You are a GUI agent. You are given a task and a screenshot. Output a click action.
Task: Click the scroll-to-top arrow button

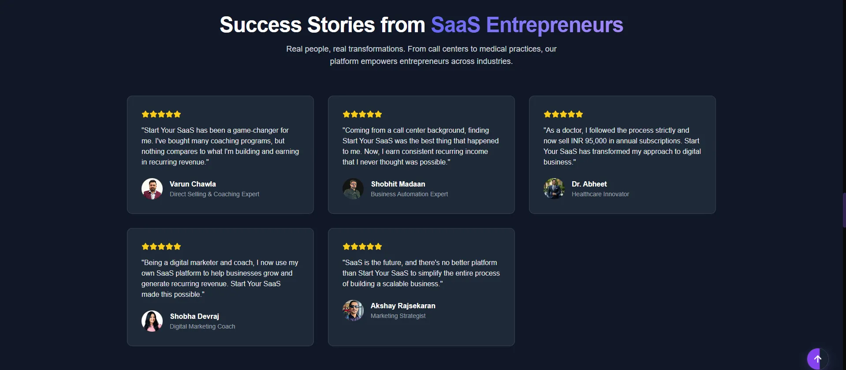(817, 359)
